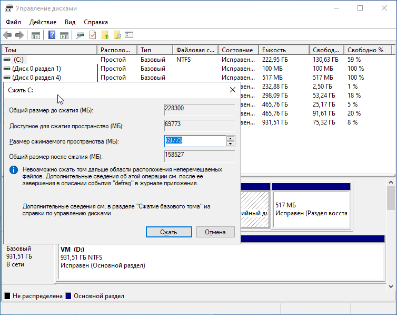This screenshot has width=397, height=315.
Task: Sort by the Свободно % column header
Action: tap(368, 50)
